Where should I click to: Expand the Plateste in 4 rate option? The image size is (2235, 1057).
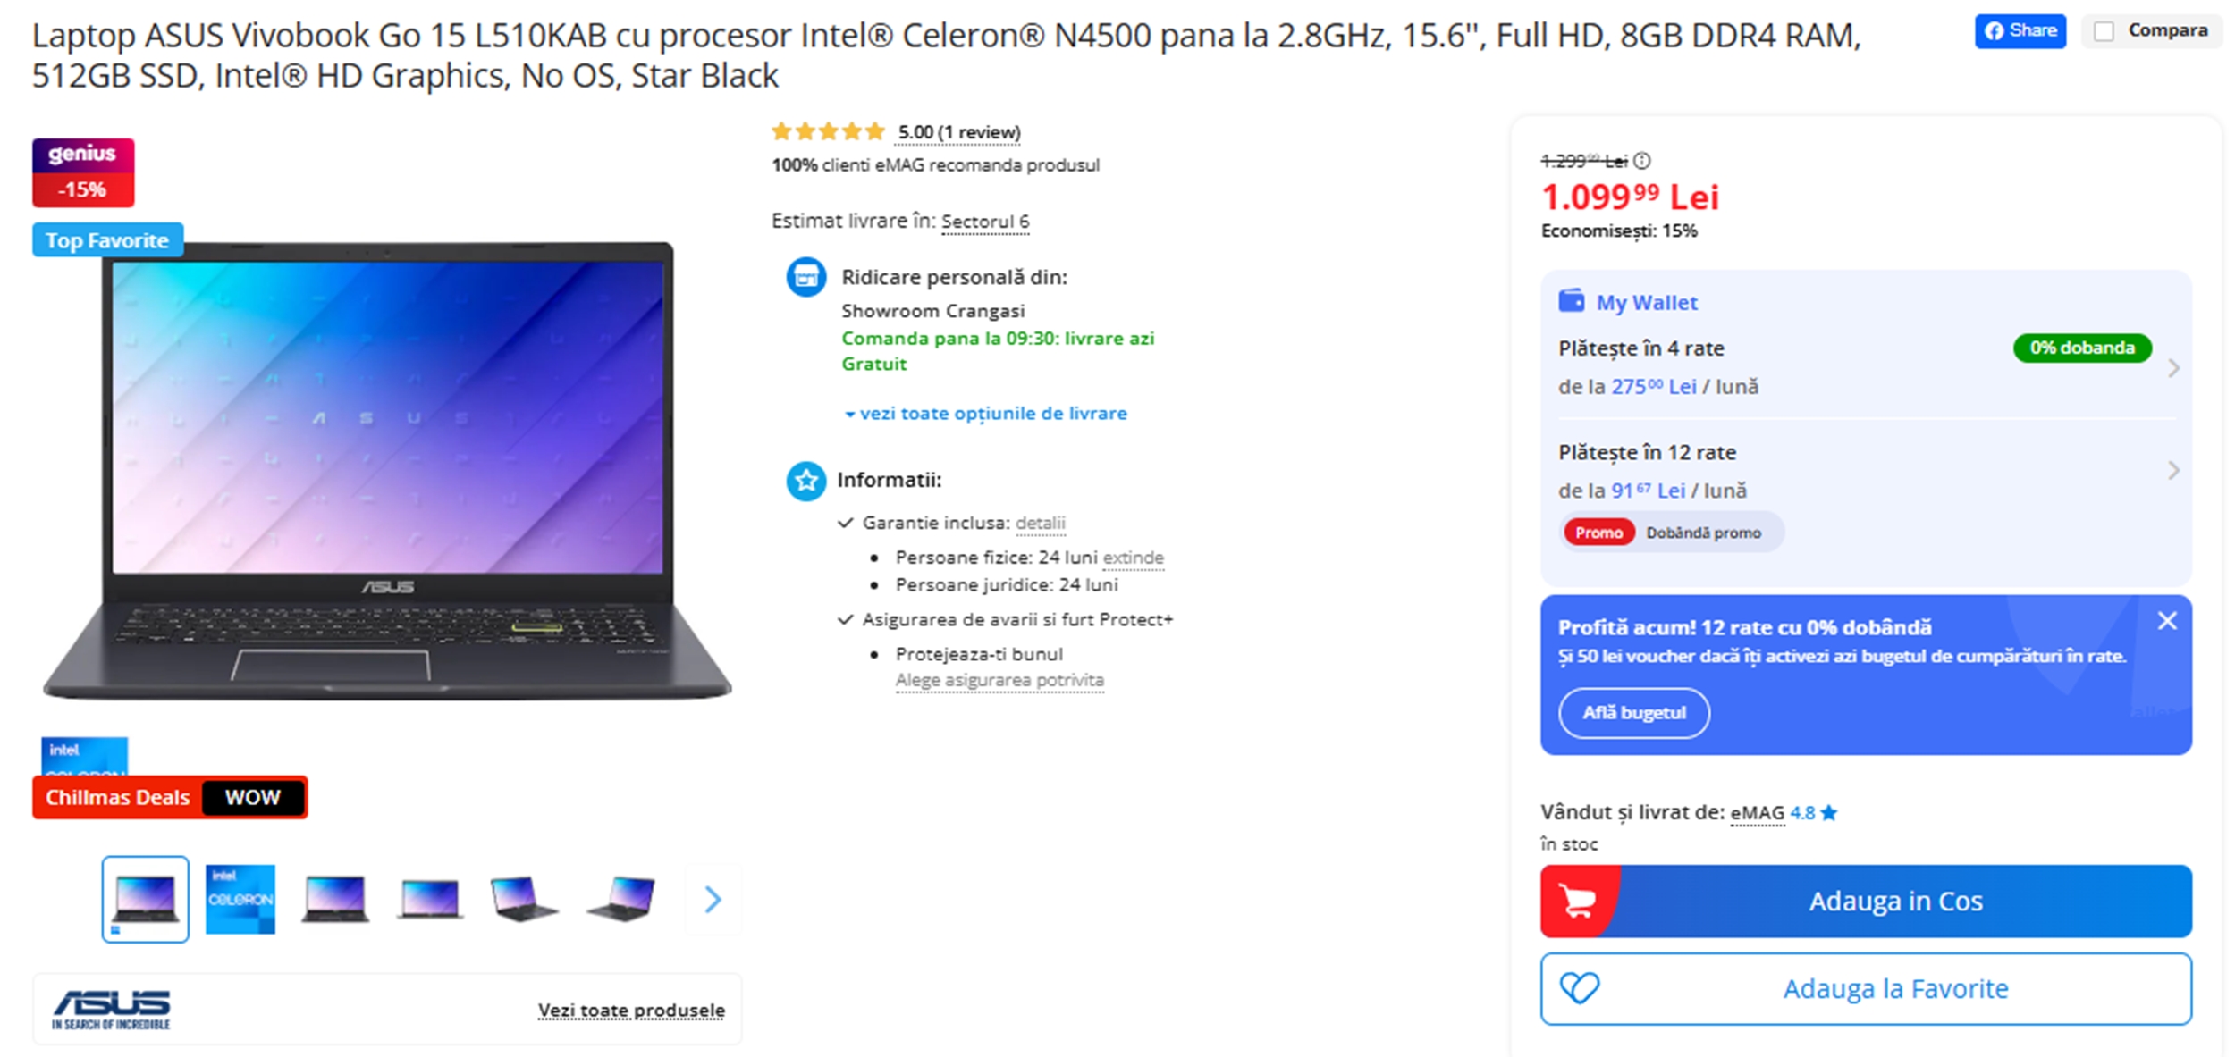2172,367
